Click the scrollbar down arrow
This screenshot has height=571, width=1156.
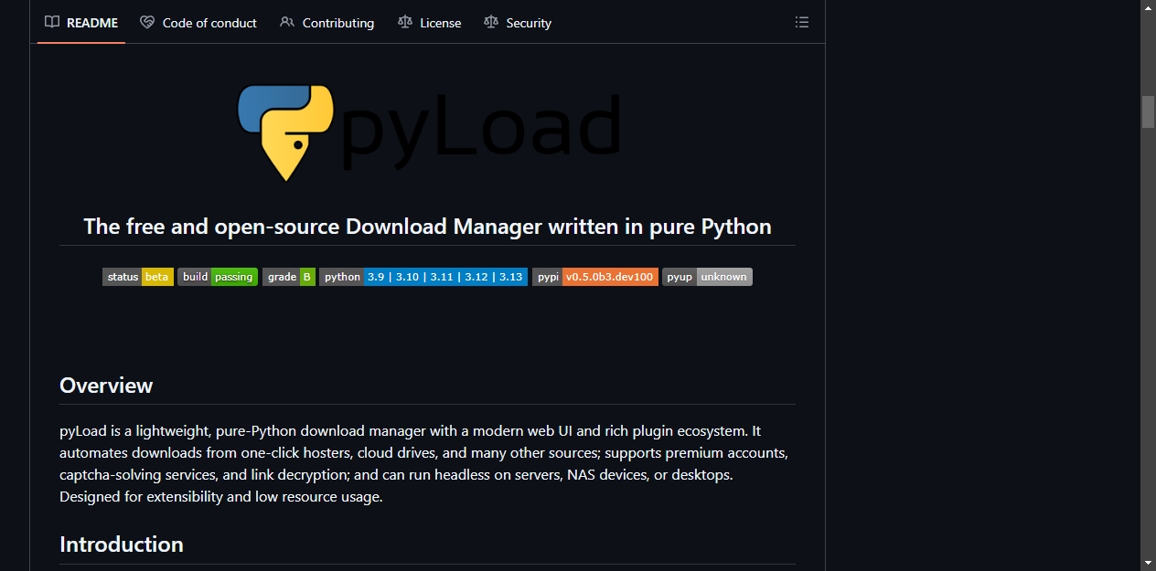(1148, 563)
